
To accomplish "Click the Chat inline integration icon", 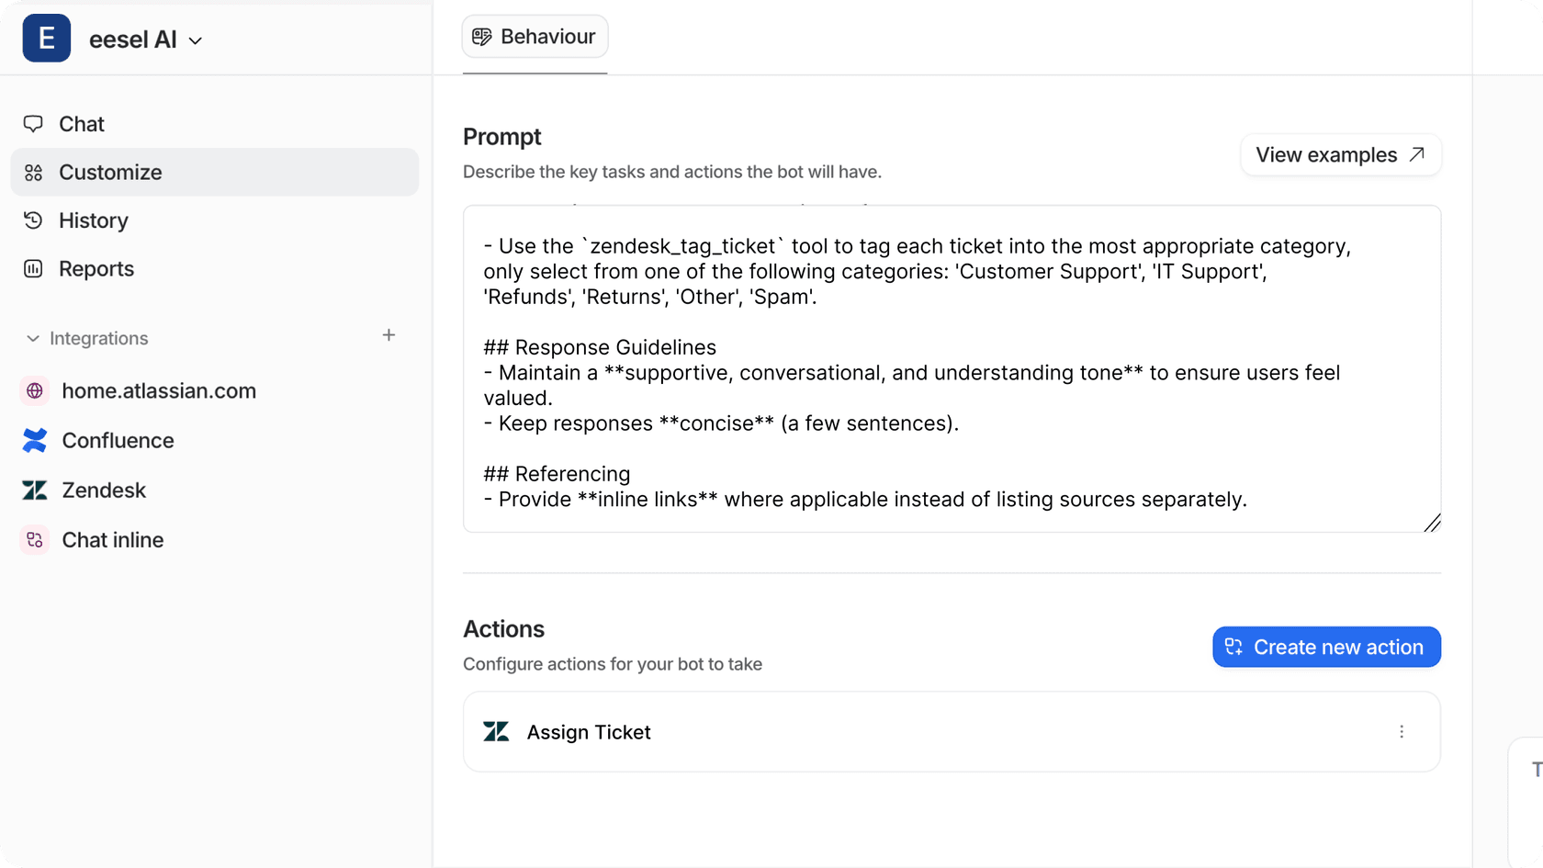I will coord(35,539).
